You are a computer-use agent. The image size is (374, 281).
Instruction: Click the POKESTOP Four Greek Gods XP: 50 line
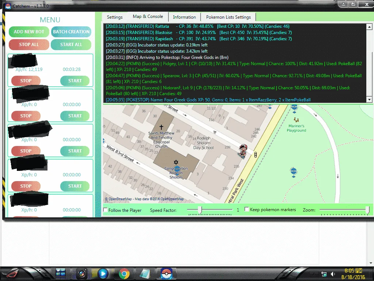coord(208,100)
